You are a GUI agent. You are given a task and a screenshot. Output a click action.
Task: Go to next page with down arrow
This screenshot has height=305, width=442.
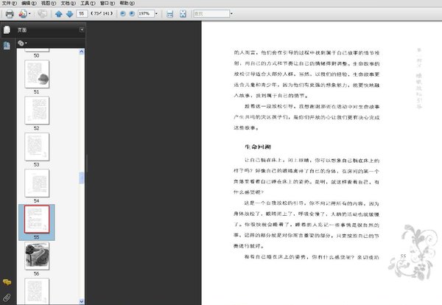coord(70,14)
